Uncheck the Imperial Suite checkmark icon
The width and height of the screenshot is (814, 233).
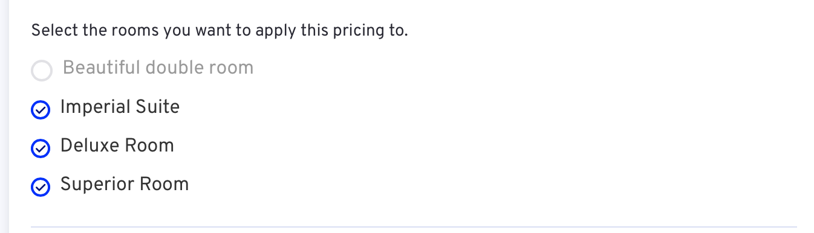[x=40, y=110]
